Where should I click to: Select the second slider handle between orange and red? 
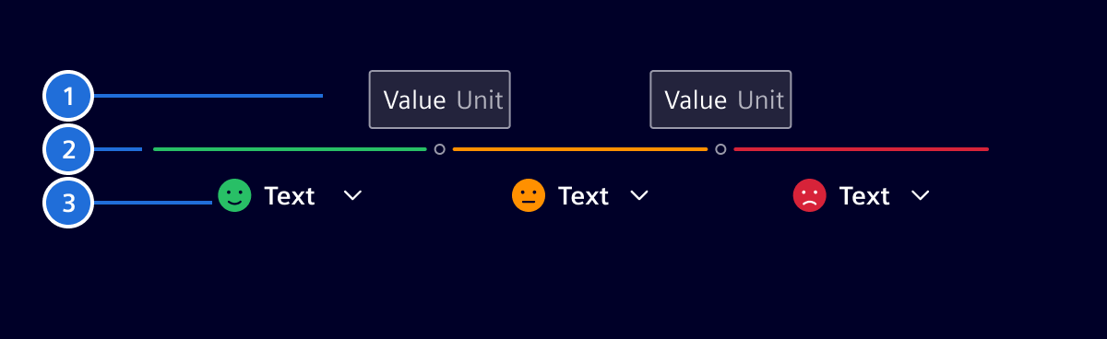pyautogui.click(x=720, y=149)
